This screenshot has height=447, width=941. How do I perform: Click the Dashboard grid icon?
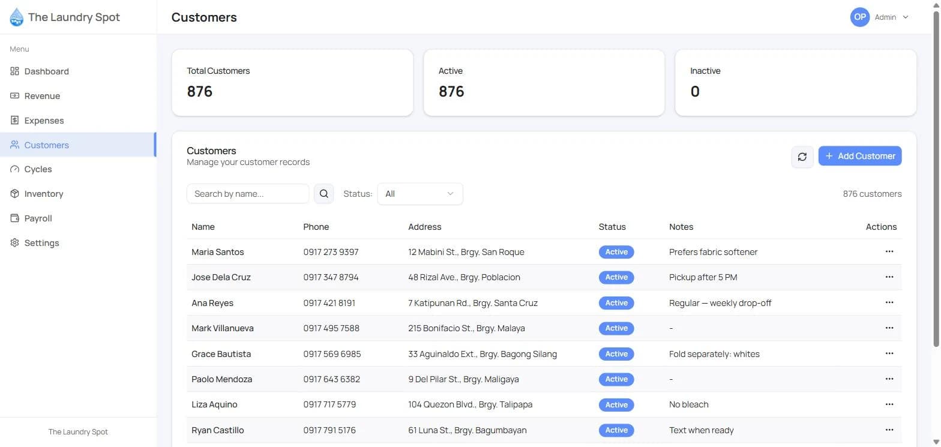click(x=15, y=71)
